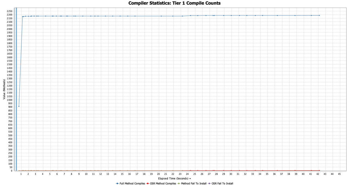Select the last blue data point past 42 seconds

click(319, 15)
